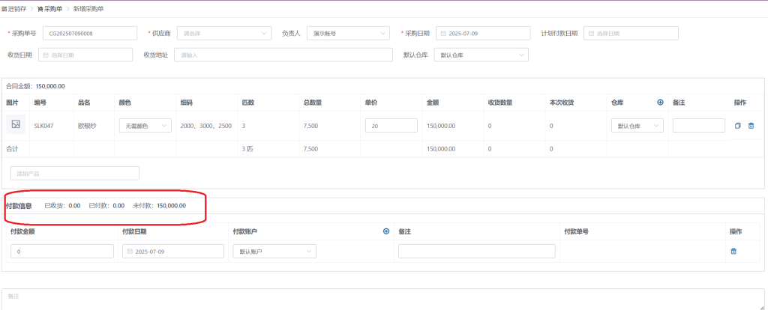This screenshot has width=768, height=310.
Task: Expand the 负责人 dropdown showing 演示账号
Action: pos(348,34)
